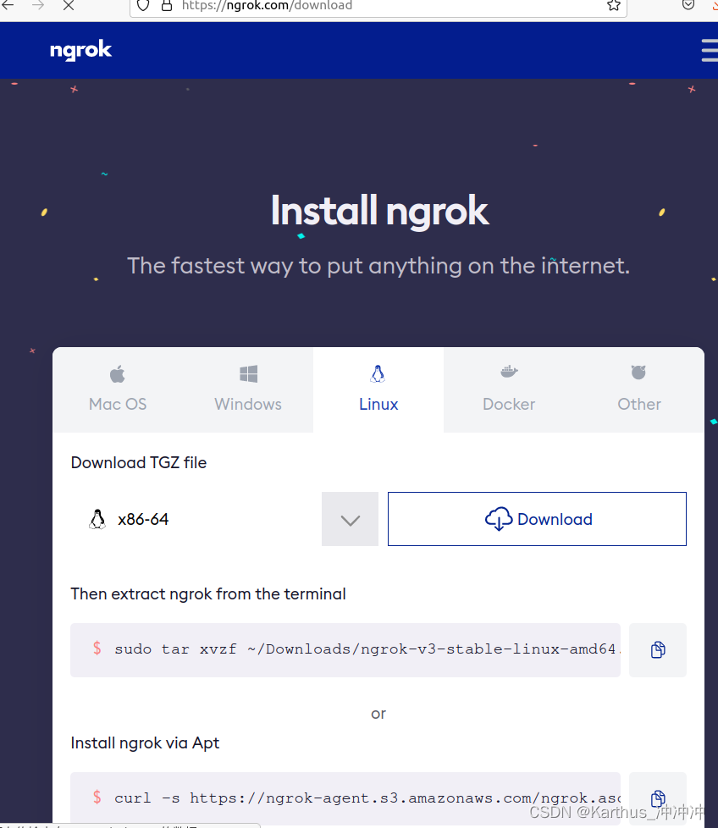Open the Other platforms tab
The image size is (718, 828).
(x=638, y=389)
